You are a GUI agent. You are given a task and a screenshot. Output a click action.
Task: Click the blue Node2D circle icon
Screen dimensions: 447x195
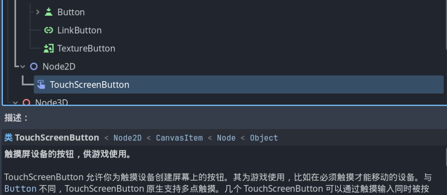pyautogui.click(x=34, y=67)
